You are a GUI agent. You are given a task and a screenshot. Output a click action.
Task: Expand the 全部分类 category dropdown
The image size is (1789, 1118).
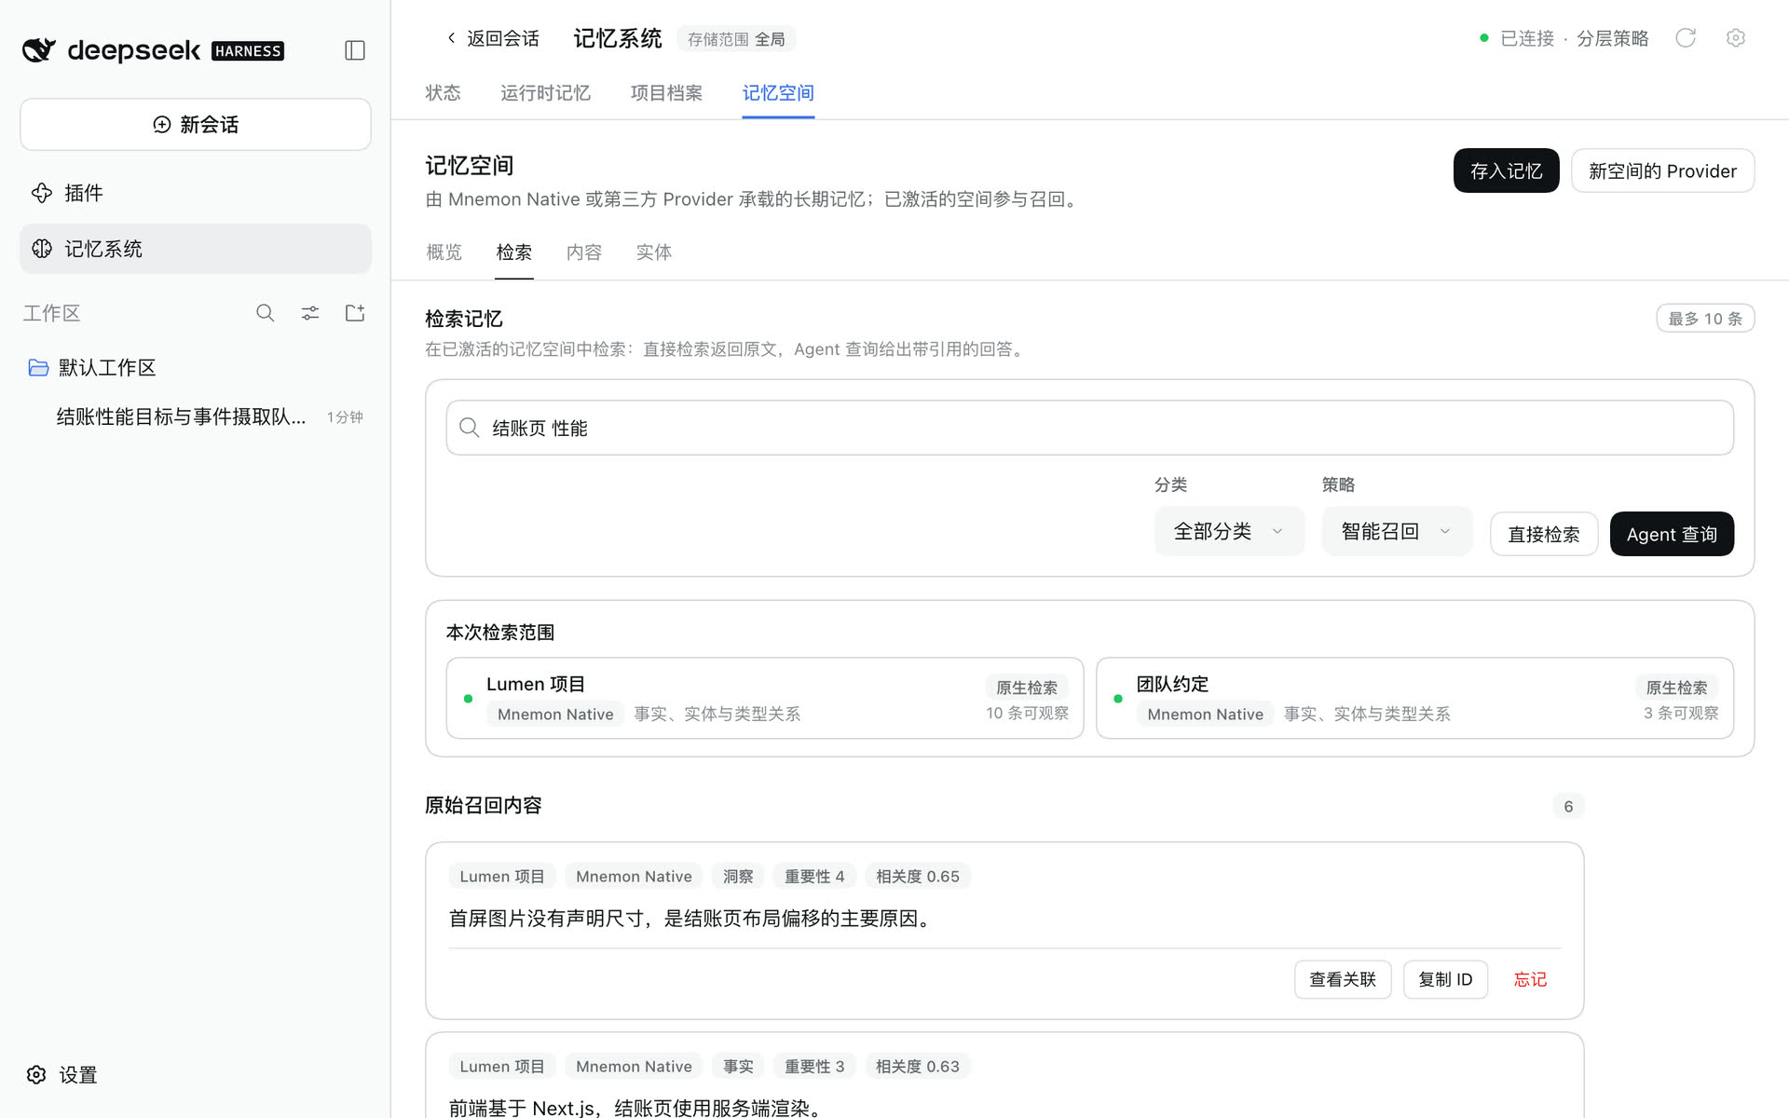click(1229, 532)
